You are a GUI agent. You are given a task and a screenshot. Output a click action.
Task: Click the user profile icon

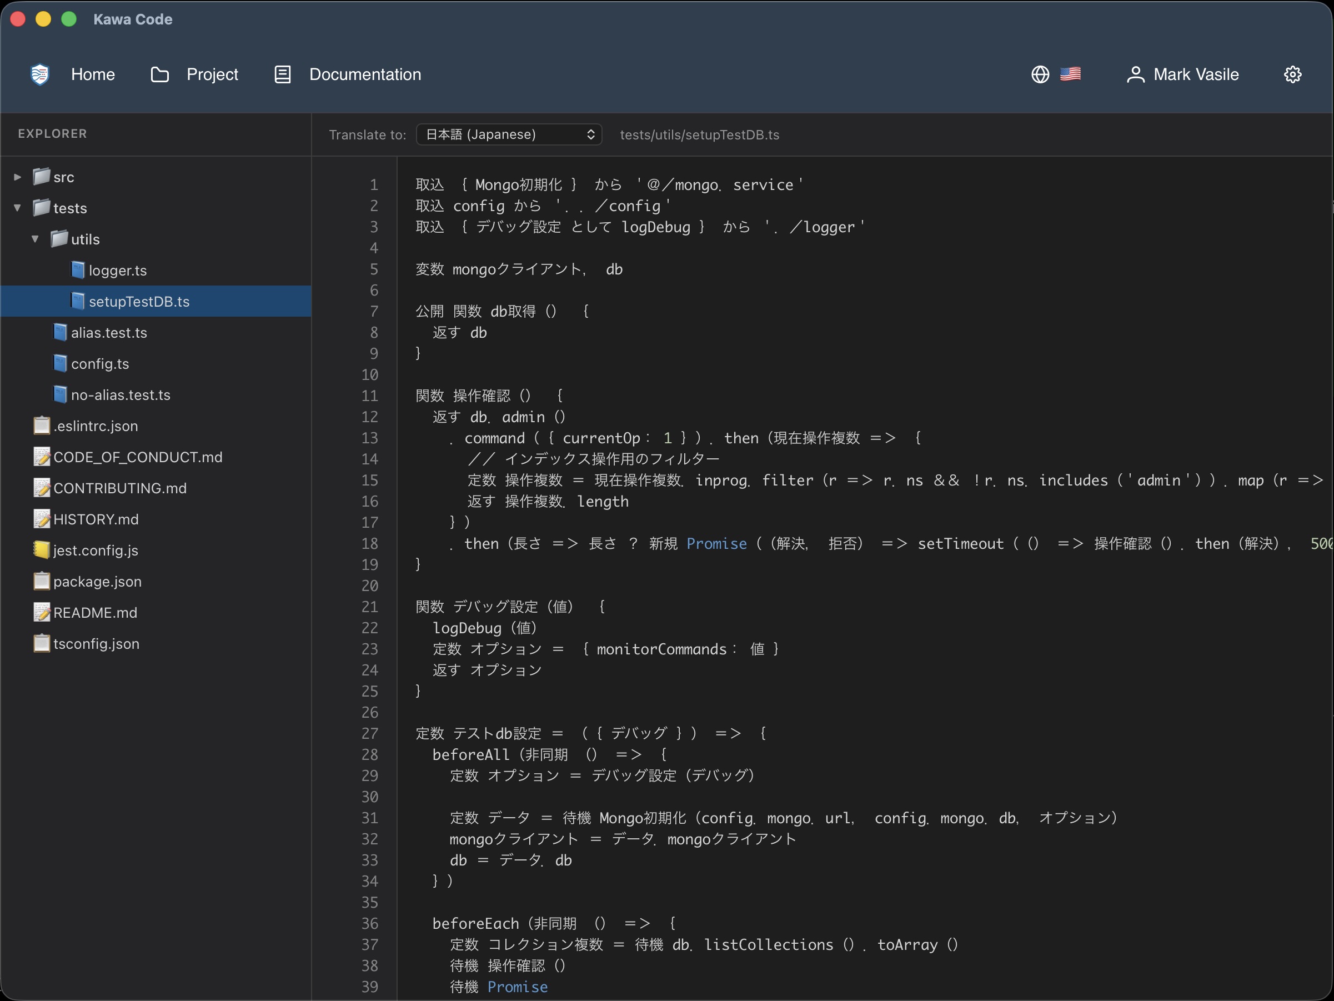(x=1137, y=74)
